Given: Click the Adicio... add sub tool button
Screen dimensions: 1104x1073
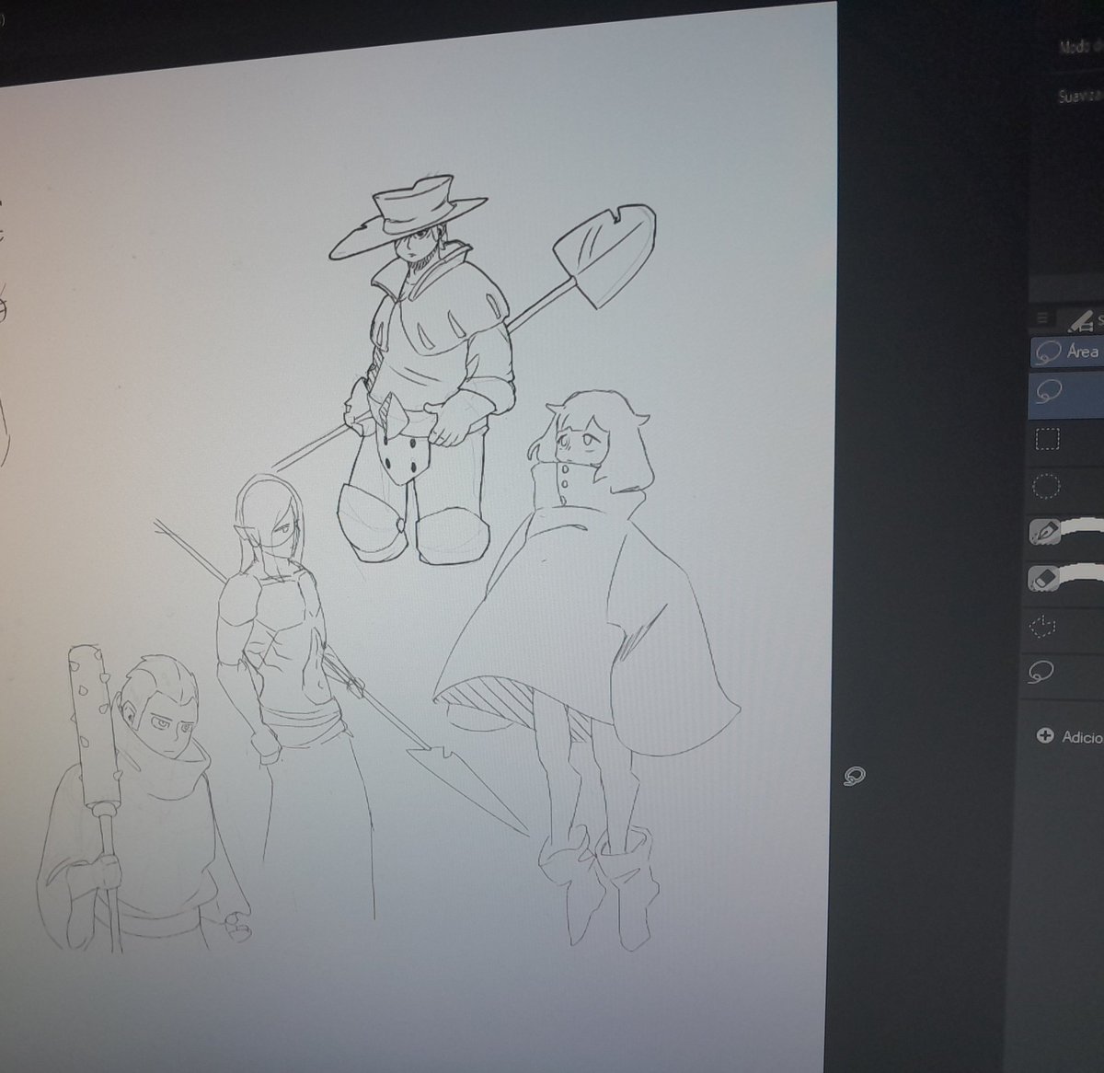Looking at the screenshot, I should pyautogui.click(x=1070, y=736).
